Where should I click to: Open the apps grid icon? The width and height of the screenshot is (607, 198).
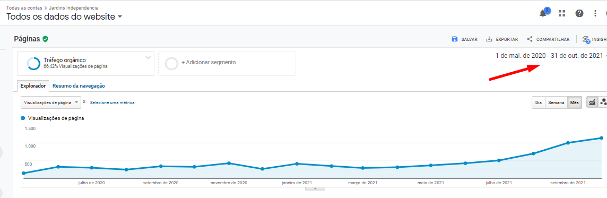pos(562,14)
